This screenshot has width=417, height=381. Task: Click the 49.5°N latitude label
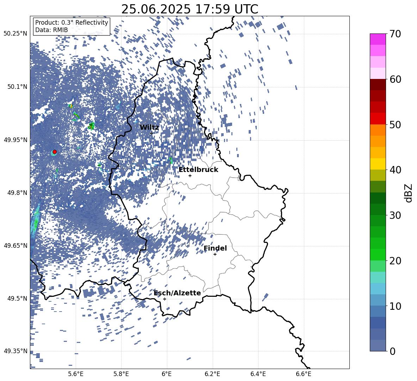[17, 299]
